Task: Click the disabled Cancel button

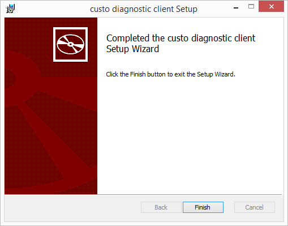Action: pyautogui.click(x=255, y=207)
